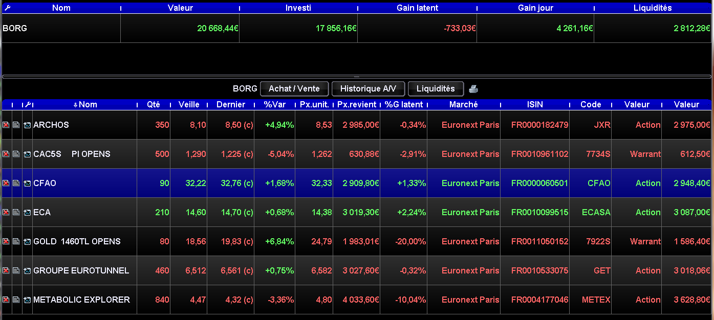Sort by the ISIN column header
Viewport: 714px width, 320px height.
[535, 104]
